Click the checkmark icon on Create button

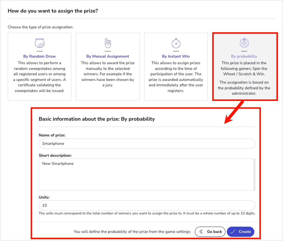(x=233, y=232)
